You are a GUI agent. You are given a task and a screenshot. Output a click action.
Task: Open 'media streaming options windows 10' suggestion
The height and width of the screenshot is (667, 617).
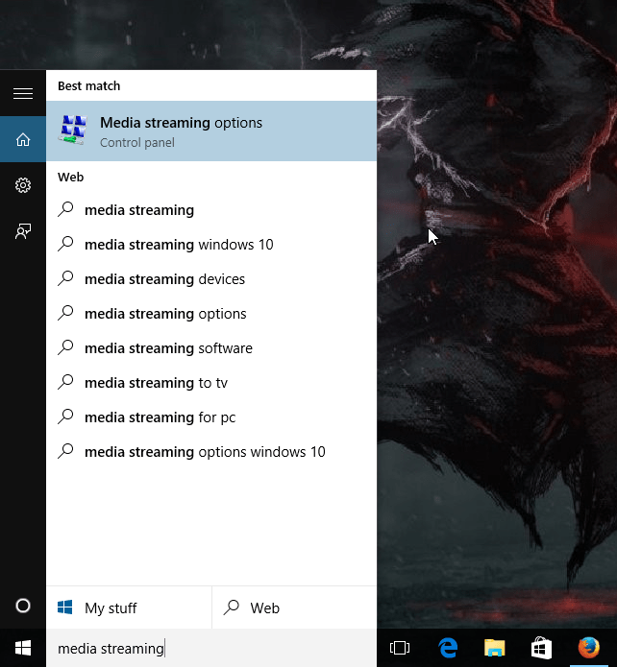click(205, 452)
